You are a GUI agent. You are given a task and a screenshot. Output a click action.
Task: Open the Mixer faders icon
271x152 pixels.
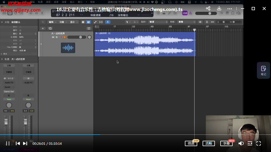[36, 13]
